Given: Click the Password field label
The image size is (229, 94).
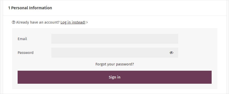Looking at the screenshot, I should [x=26, y=53].
